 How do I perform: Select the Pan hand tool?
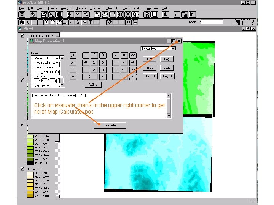tap(59, 22)
